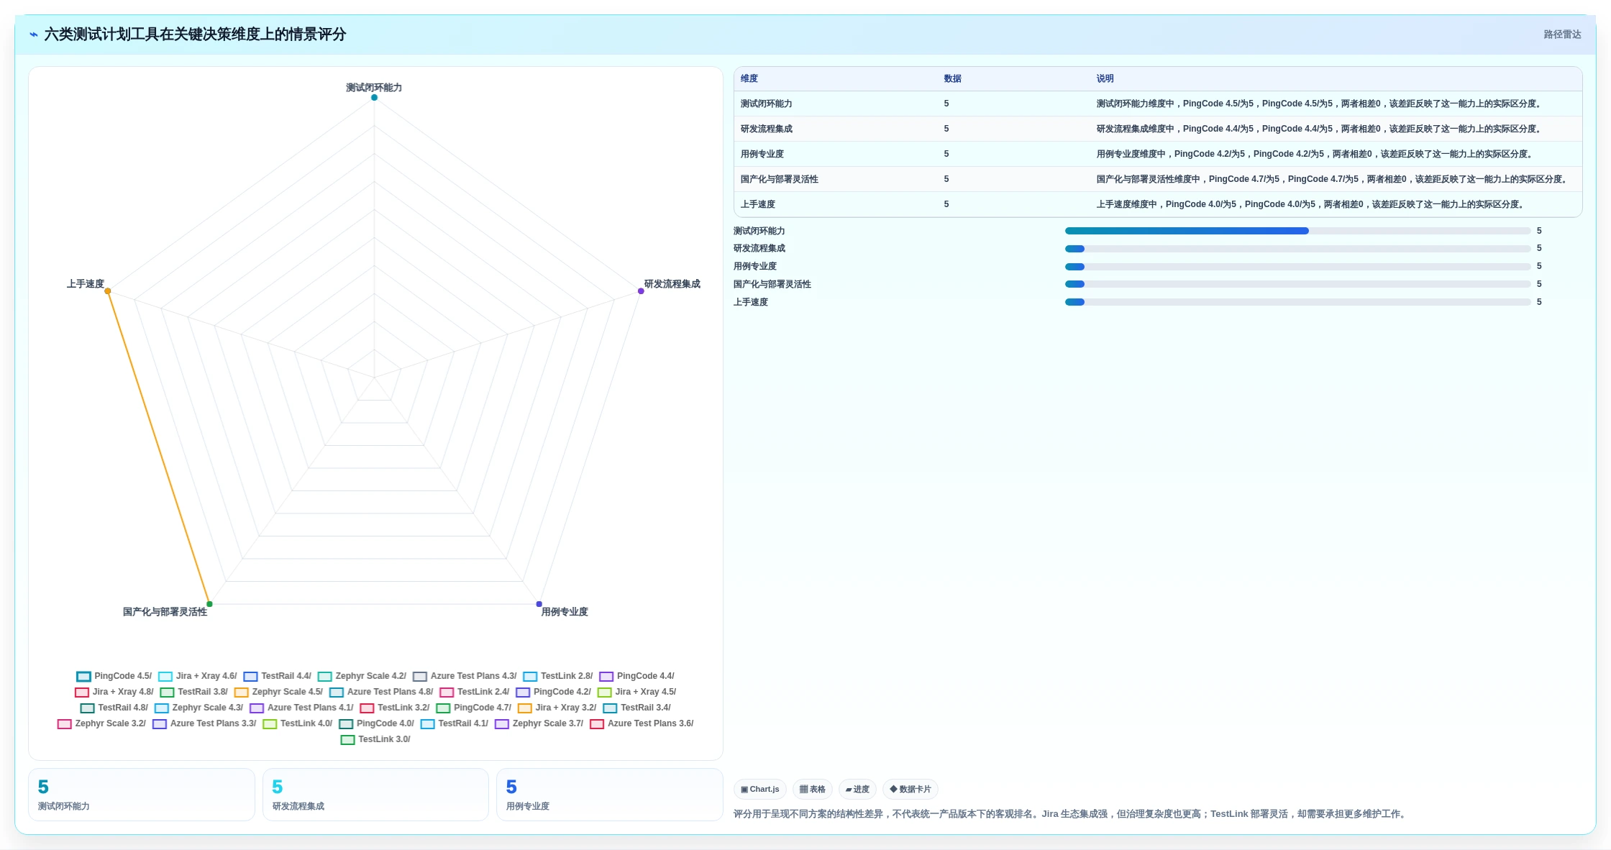This screenshot has height=850, width=1611.
Task: Click the Azure Test Plans 4.1/ legend color box
Action: pos(257,708)
